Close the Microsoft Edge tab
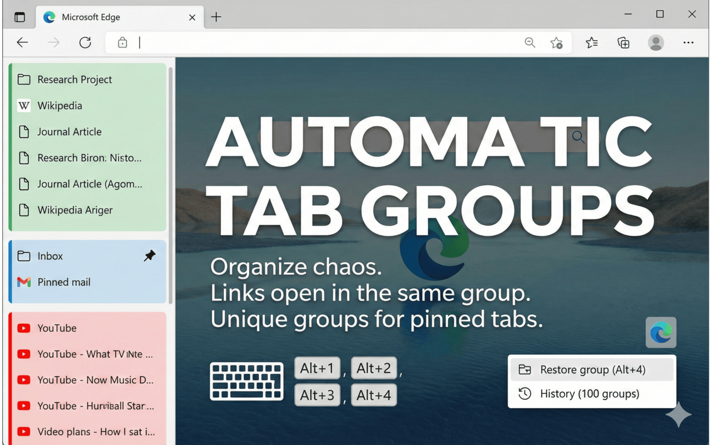This screenshot has width=712, height=445. tap(192, 17)
